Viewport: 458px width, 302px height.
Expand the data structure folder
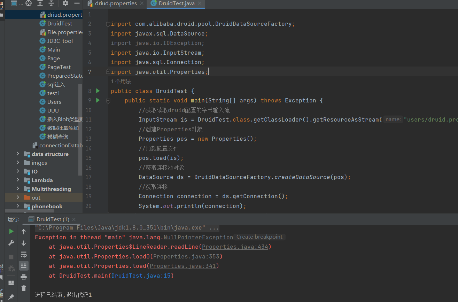[18, 154]
